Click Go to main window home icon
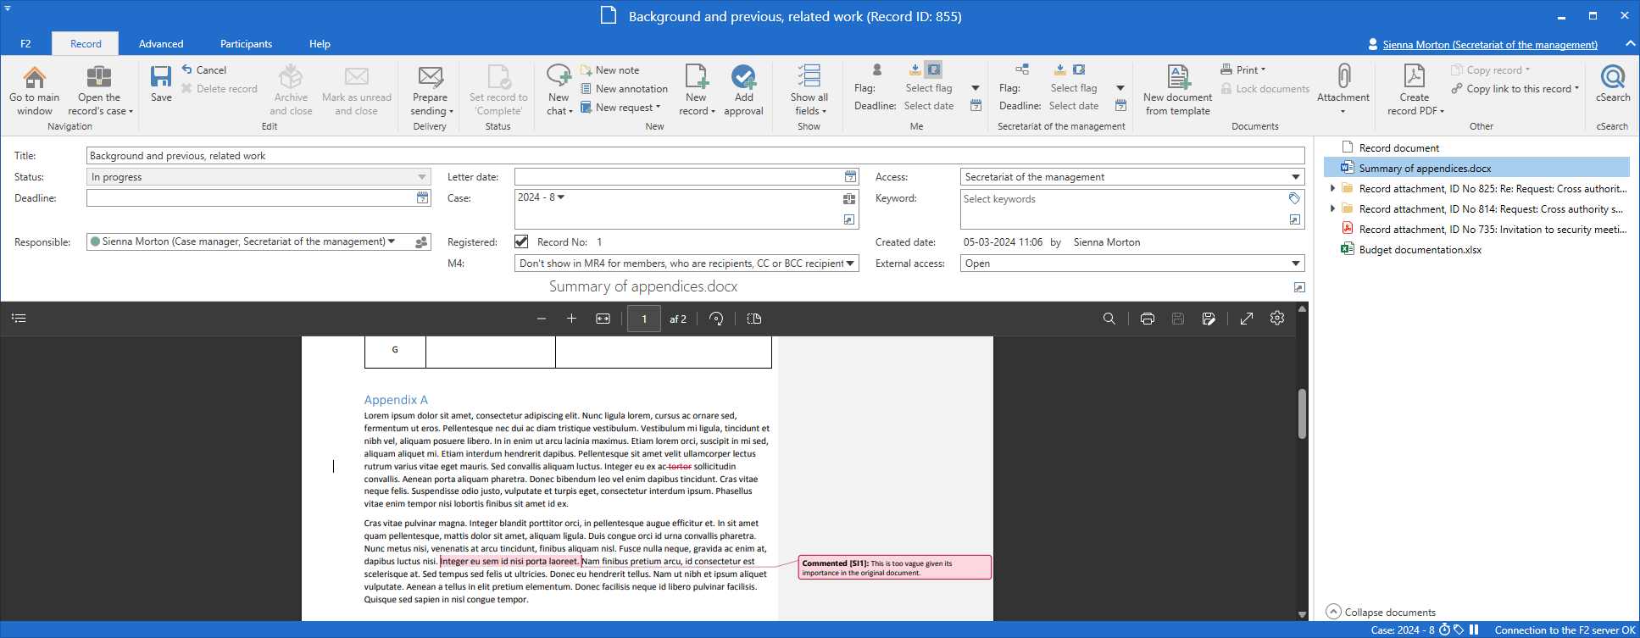1640x638 pixels. [35, 78]
